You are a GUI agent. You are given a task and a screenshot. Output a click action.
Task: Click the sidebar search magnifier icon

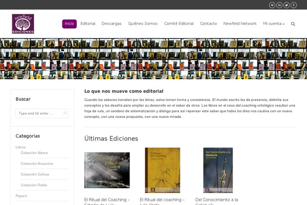point(65,113)
